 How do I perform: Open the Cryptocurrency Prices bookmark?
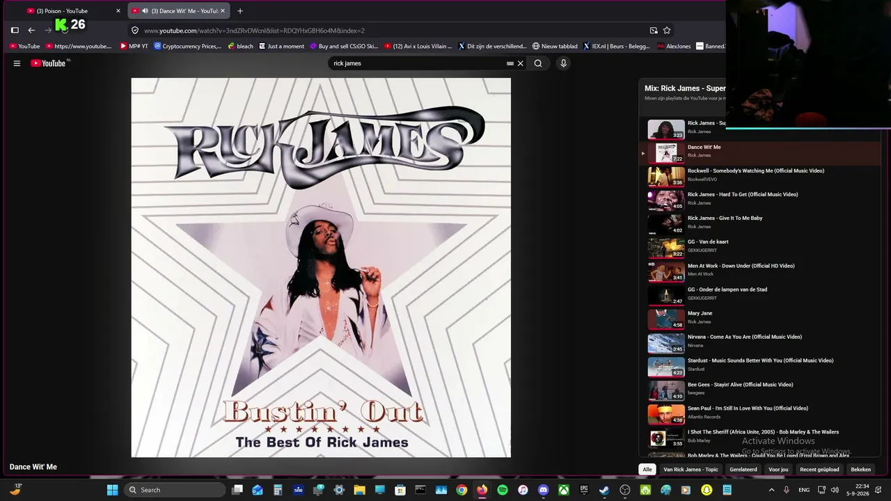(187, 47)
